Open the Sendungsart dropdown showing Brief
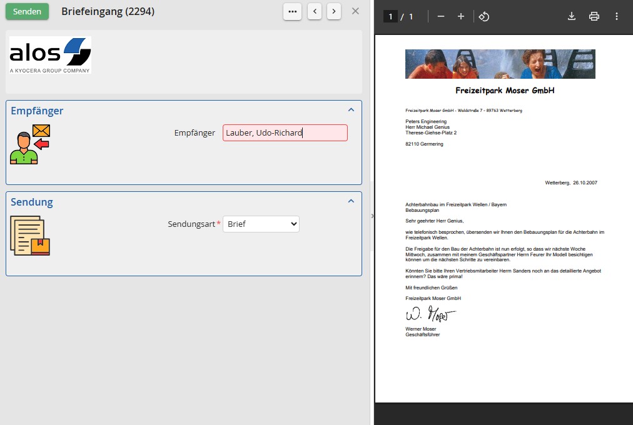Viewport: 633px width, 425px height. tap(261, 224)
